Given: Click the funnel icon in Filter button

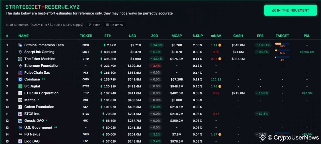Looking at the screenshot, I should [x=90, y=25].
